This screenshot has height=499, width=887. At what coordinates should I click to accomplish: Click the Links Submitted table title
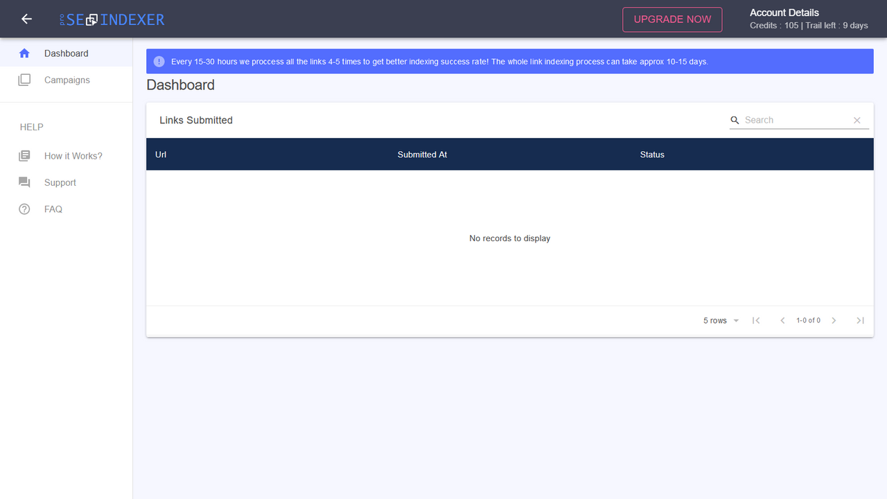point(196,120)
